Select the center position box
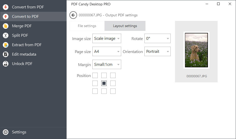The image size is (236, 139). click(104, 83)
